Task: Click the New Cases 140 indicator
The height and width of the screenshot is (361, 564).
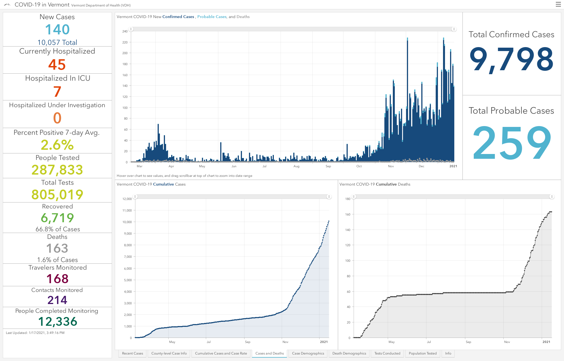Action: coord(57,29)
